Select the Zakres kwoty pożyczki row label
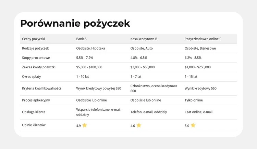This screenshot has width=257, height=149. click(x=38, y=67)
